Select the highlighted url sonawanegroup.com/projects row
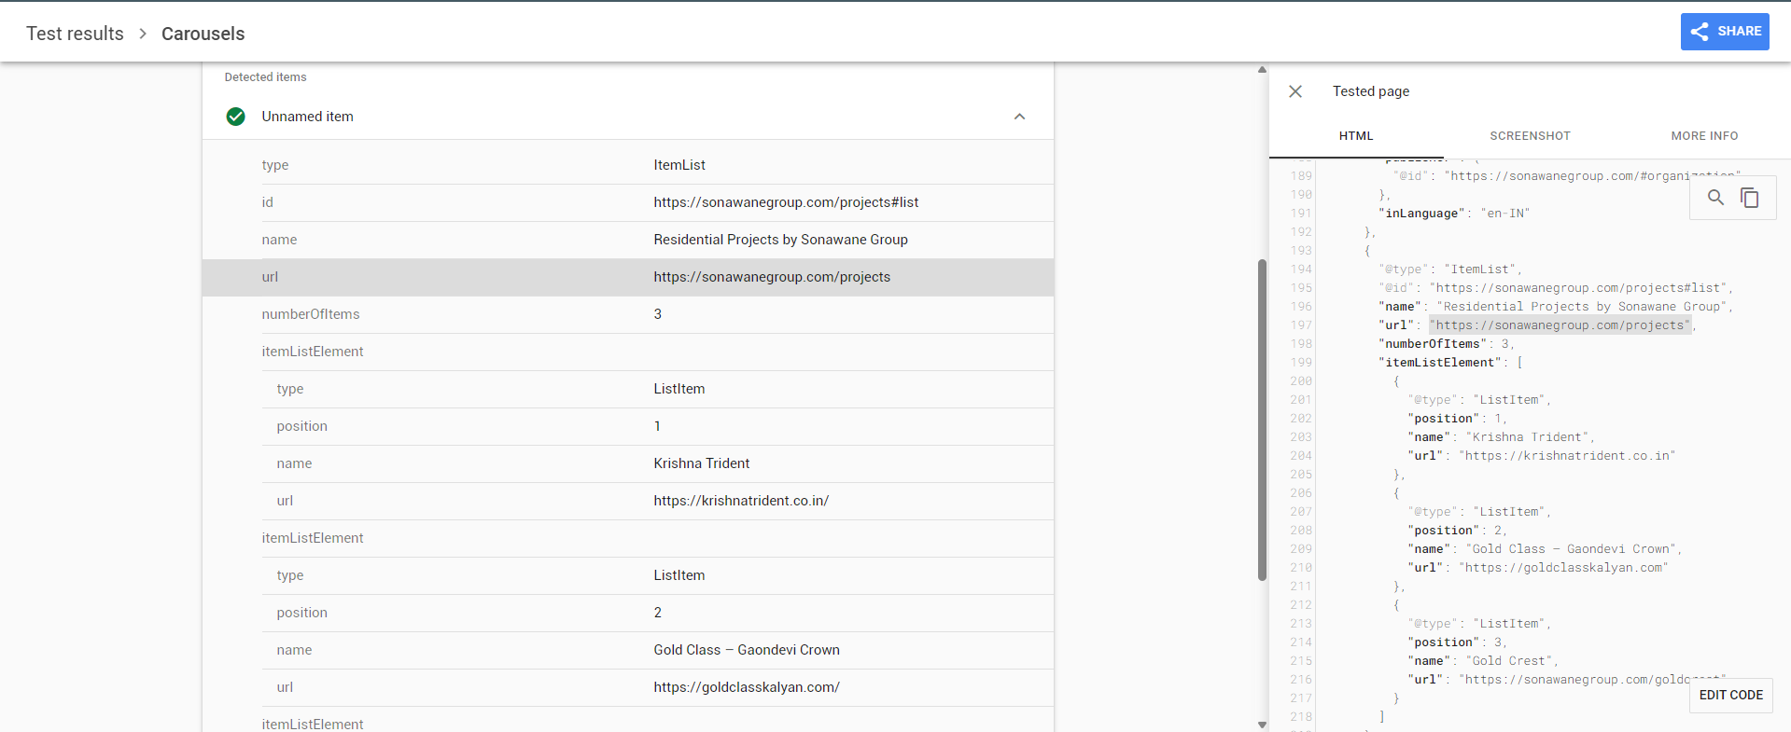1791x732 pixels. [628, 277]
